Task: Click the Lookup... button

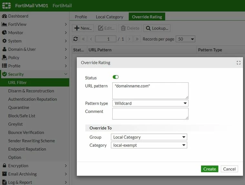Action: click(x=157, y=28)
